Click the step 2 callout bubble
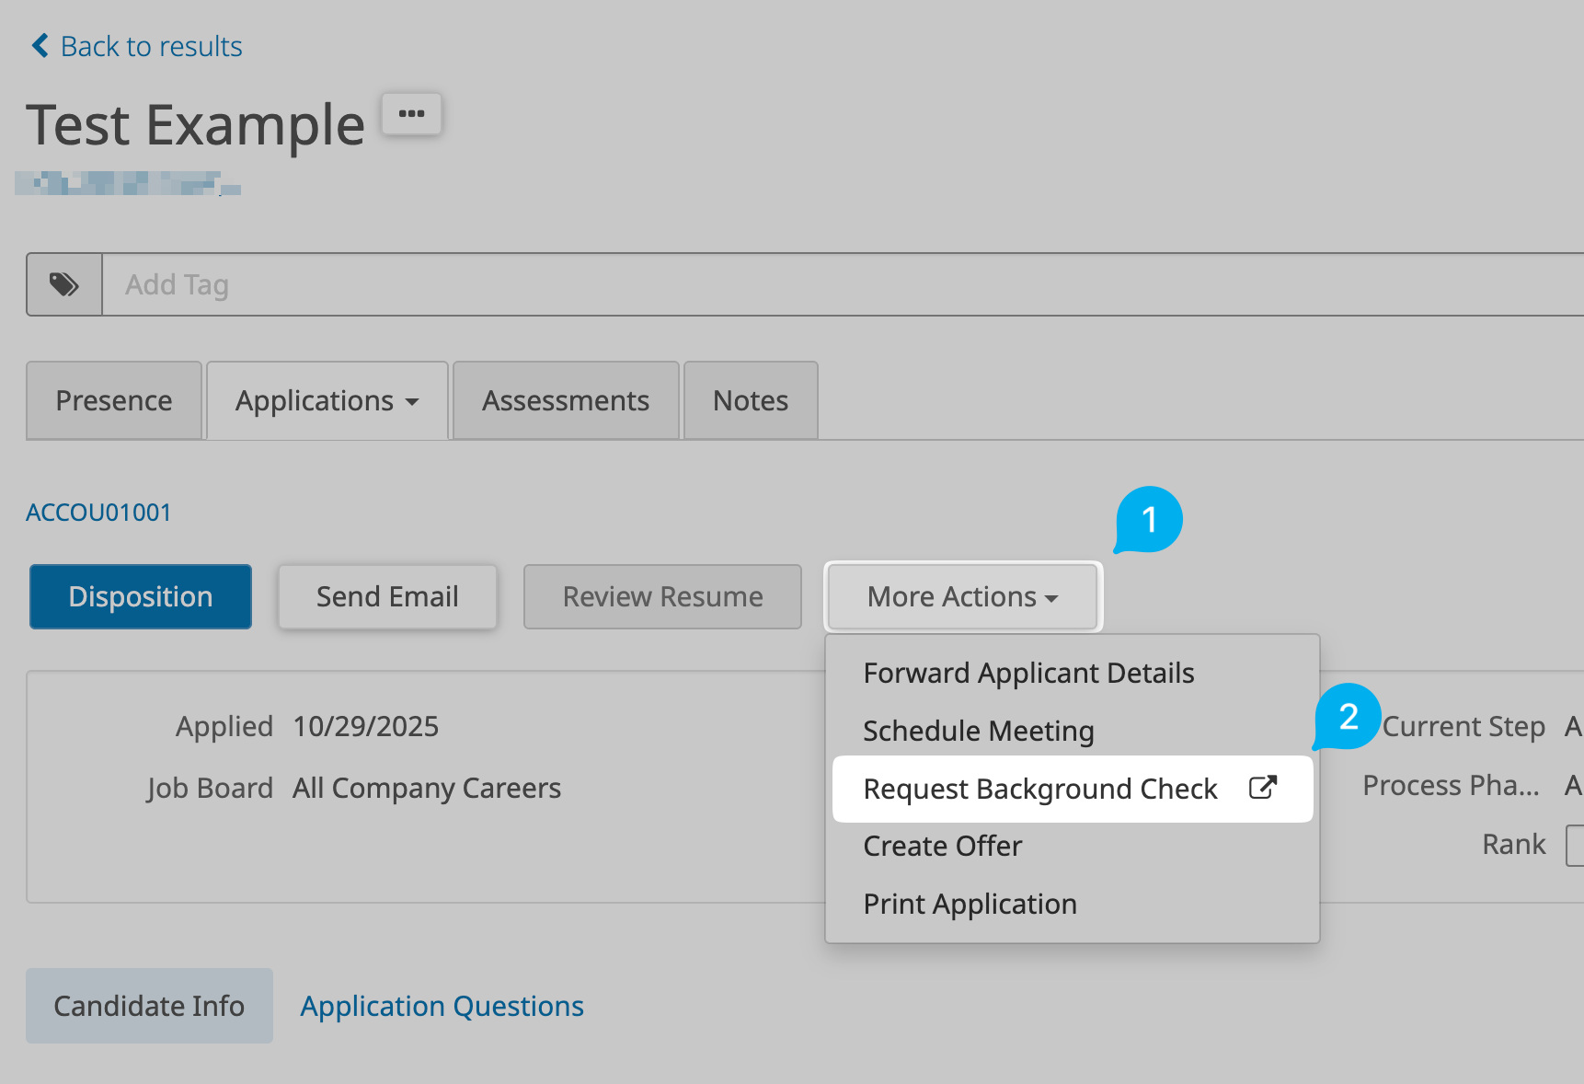Screen dimensions: 1584x1084 [x=1348, y=717]
